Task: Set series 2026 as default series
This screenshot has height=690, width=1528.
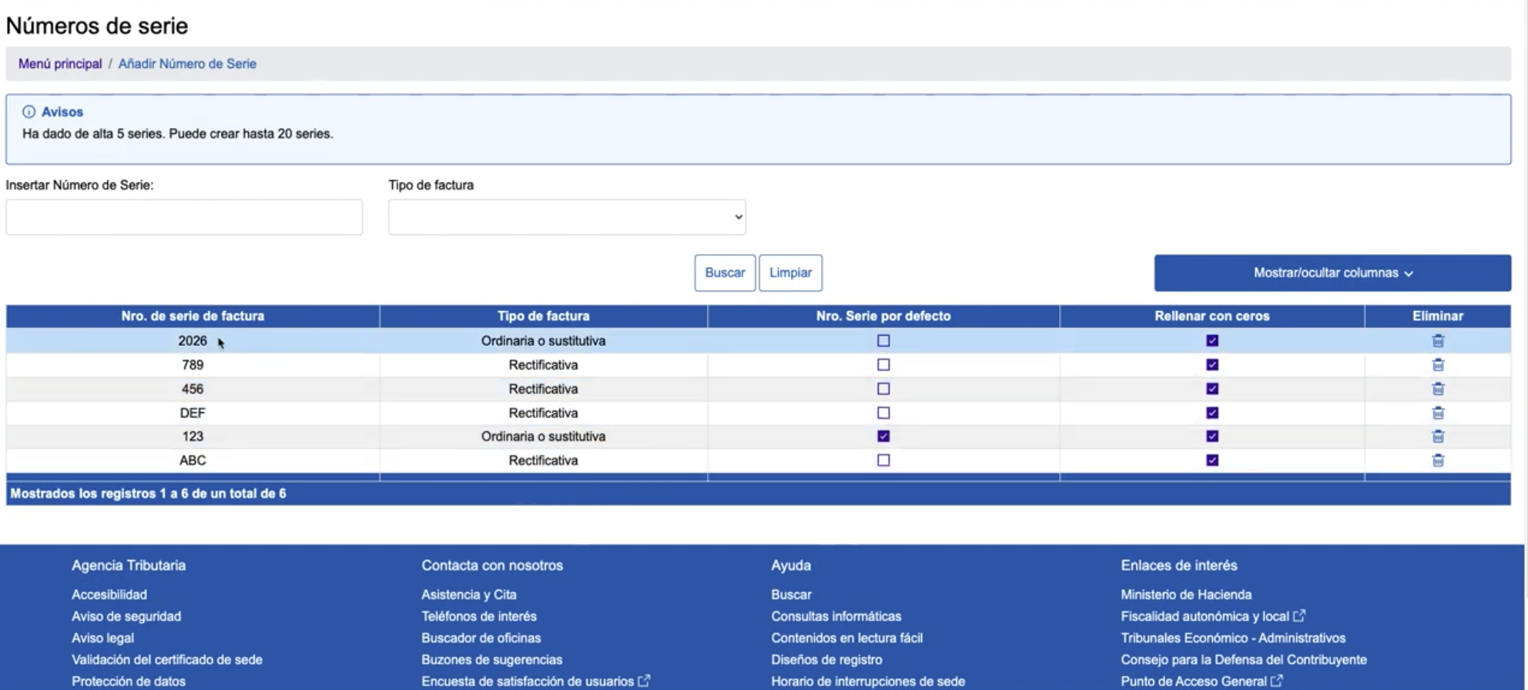Action: tap(883, 340)
